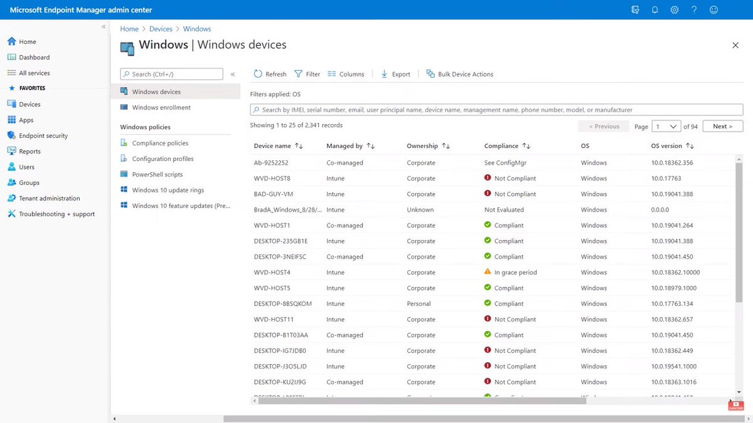
Task: Go to Devices breadcrumb link
Action: (x=161, y=29)
